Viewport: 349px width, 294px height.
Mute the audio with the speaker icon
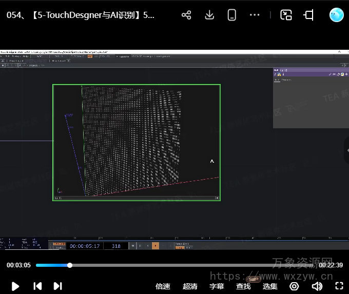(317, 286)
